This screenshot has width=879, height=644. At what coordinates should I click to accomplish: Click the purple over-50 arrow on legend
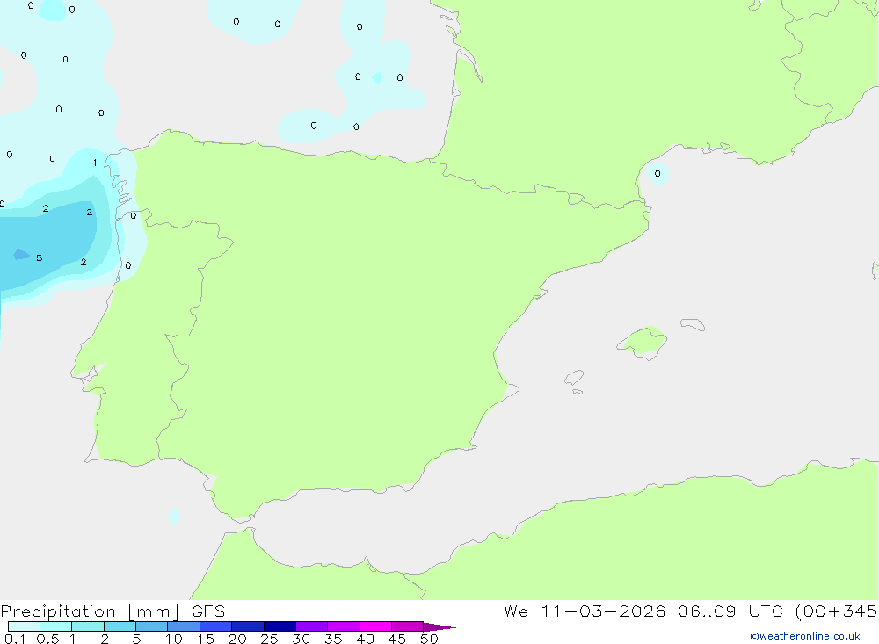[439, 627]
